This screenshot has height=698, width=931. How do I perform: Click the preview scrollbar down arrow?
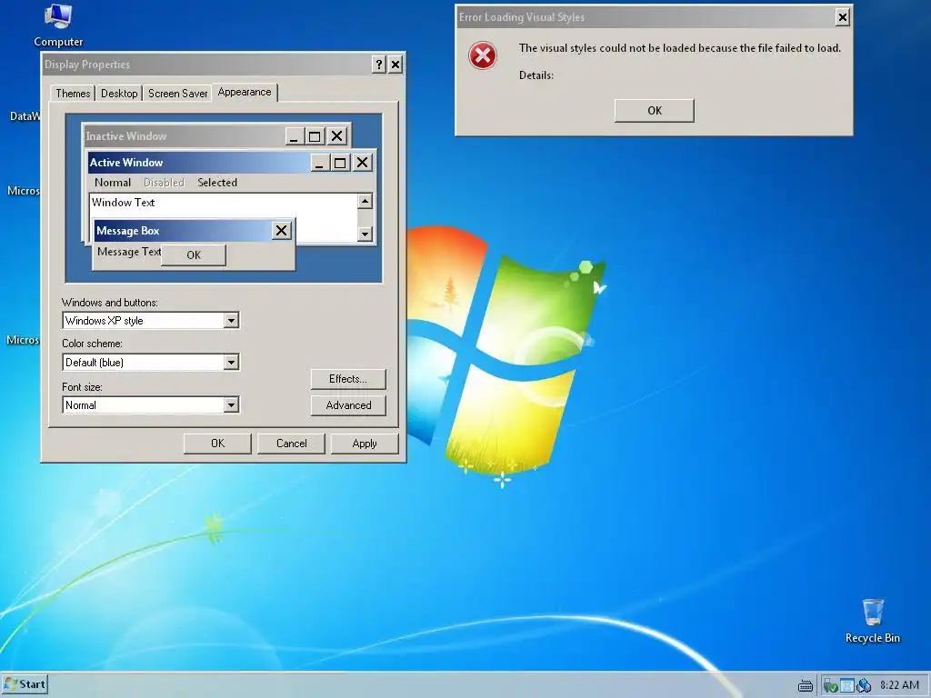tap(365, 234)
